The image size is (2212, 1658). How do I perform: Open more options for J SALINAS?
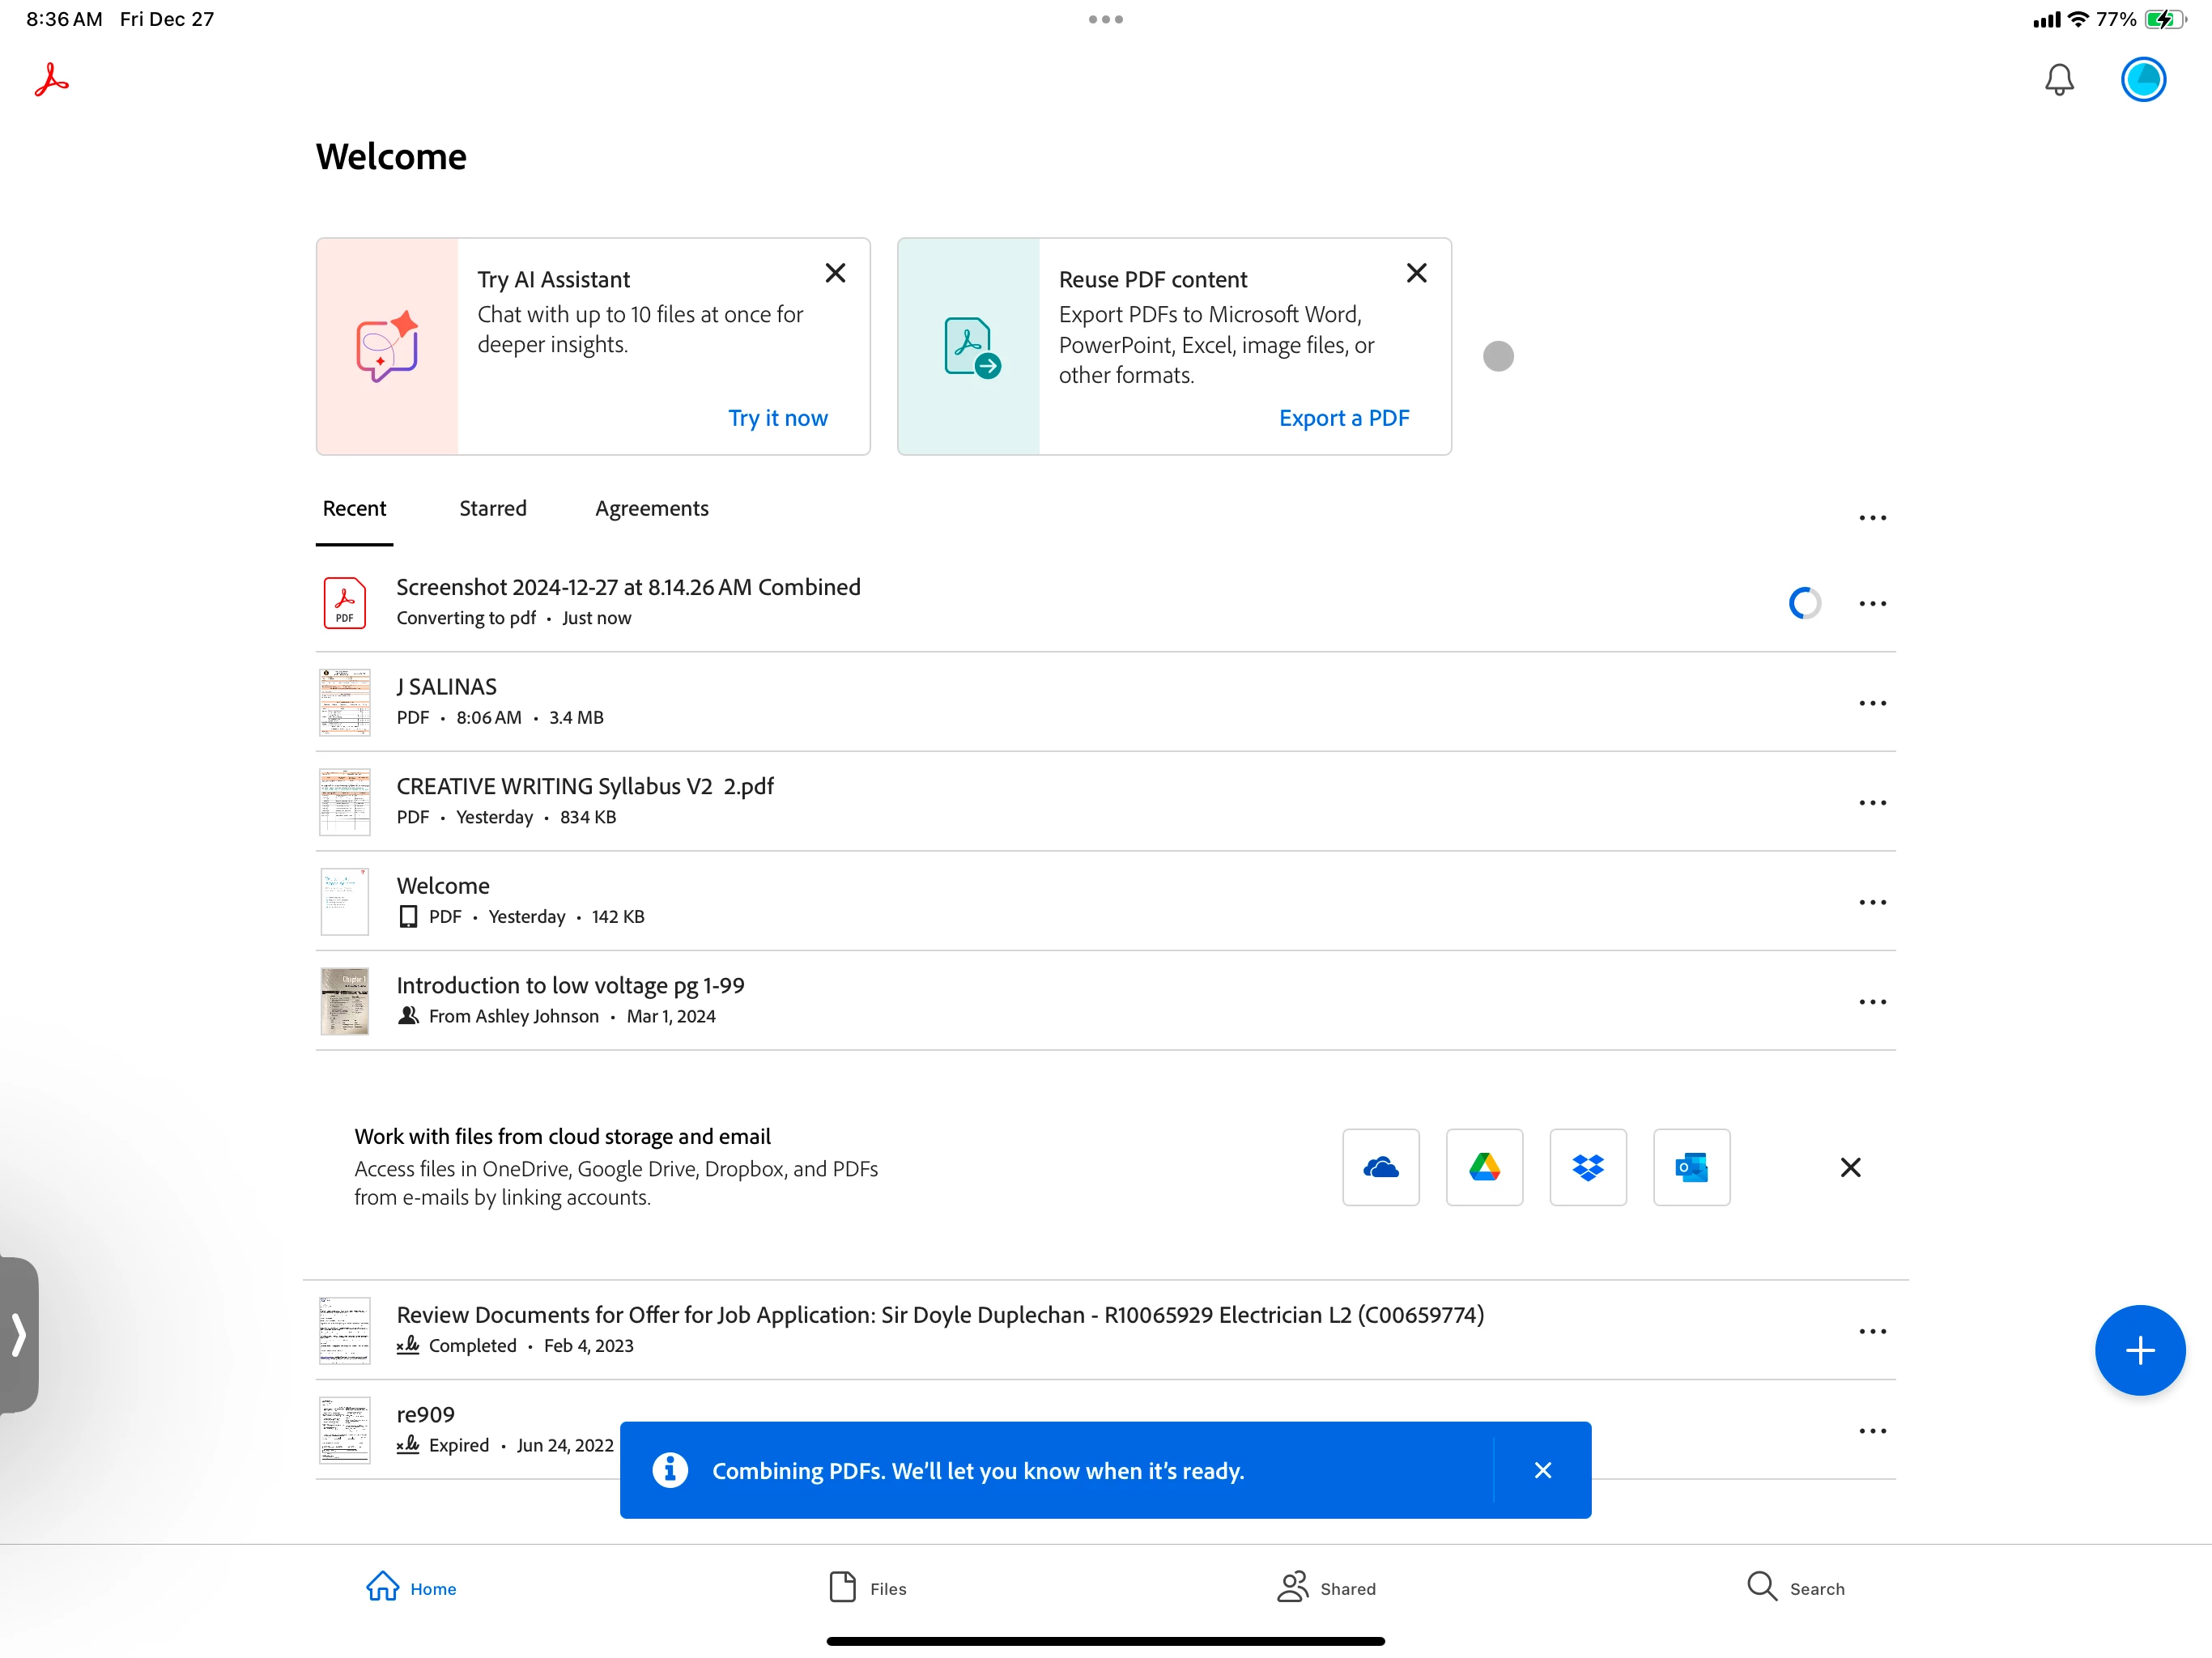(x=1872, y=703)
